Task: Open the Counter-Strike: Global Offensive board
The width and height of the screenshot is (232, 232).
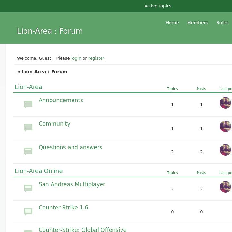Action: [82, 229]
